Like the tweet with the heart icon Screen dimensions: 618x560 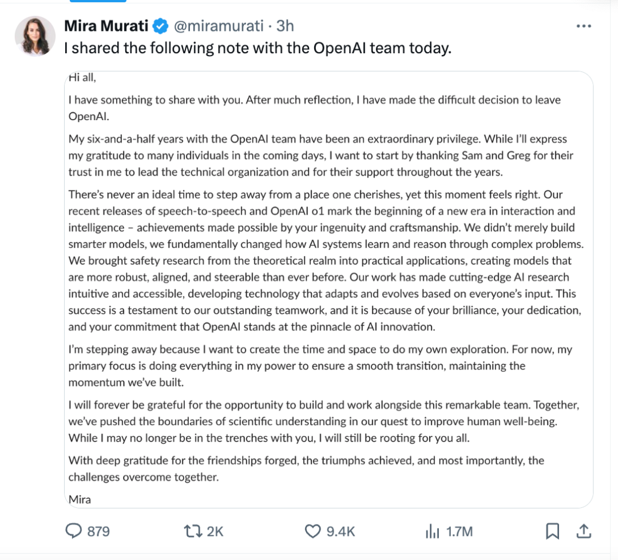(312, 531)
